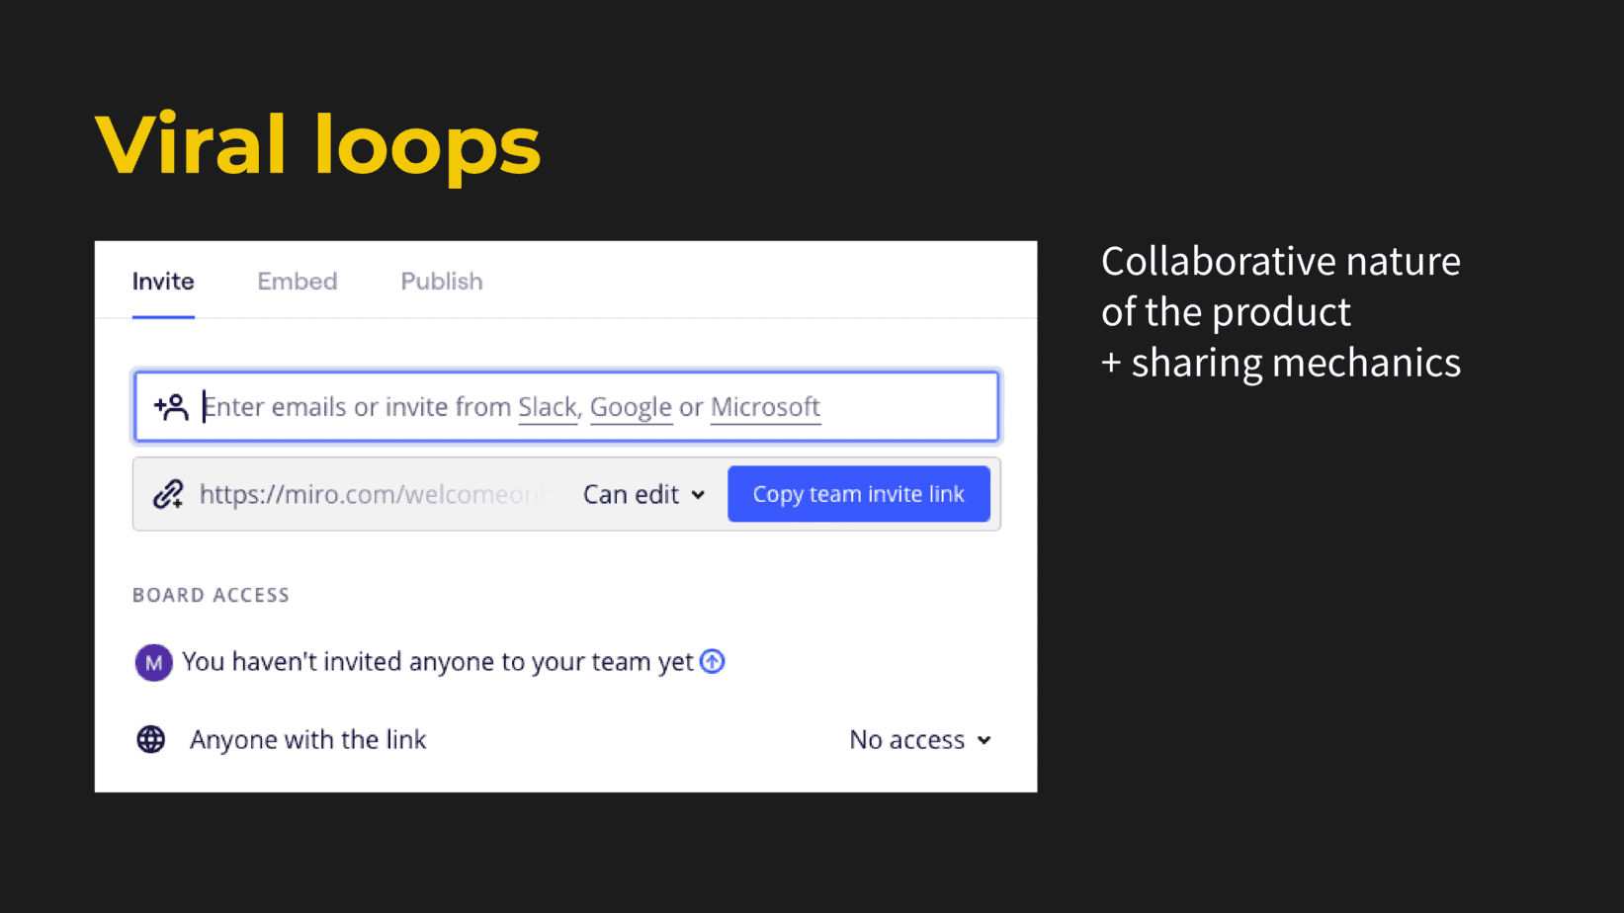
Task: Click the globe icon for link sharing
Action: 150,739
